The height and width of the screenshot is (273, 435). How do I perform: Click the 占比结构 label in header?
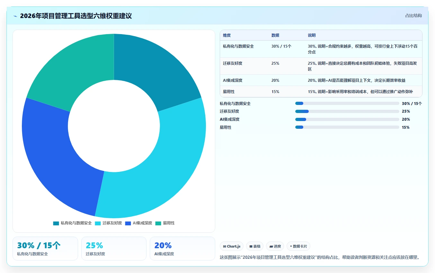413,16
